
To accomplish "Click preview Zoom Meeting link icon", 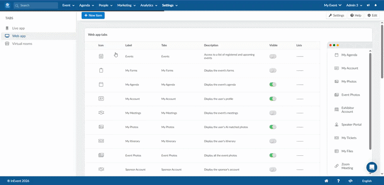I will tap(336, 166).
